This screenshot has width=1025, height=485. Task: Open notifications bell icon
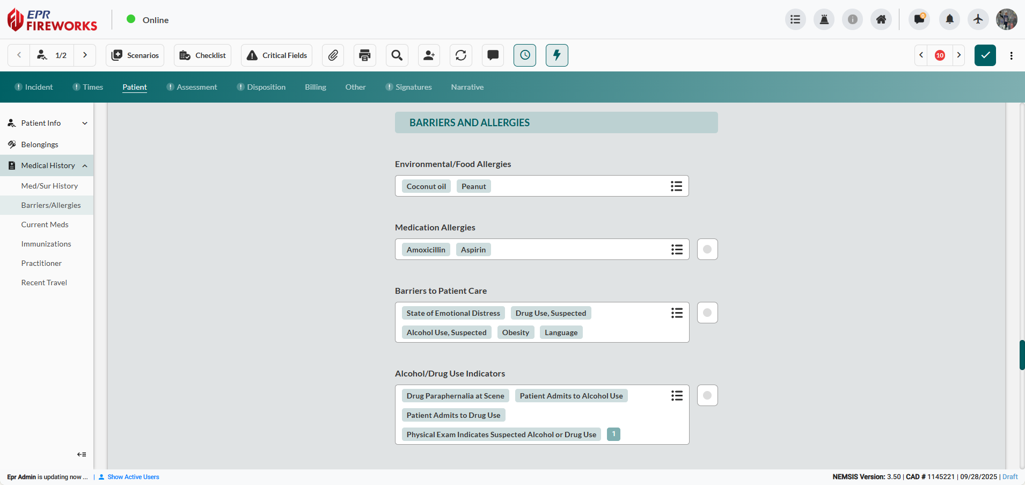(949, 20)
